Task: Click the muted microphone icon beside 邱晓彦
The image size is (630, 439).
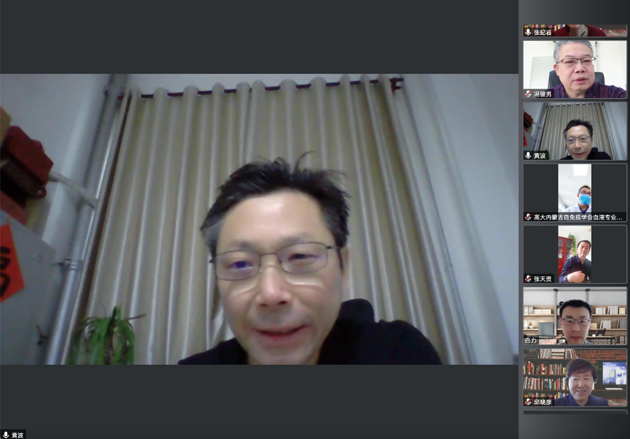Action: [x=528, y=402]
